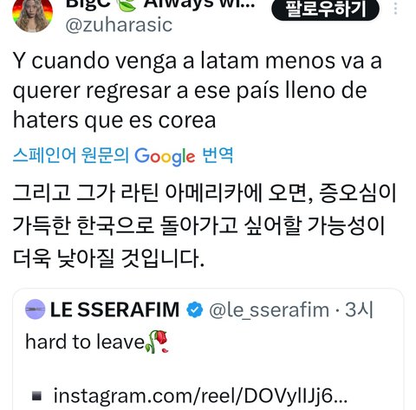Screen dimensions: 416x410
Task: Click the link icon beside instagram URL
Action: click(36, 396)
